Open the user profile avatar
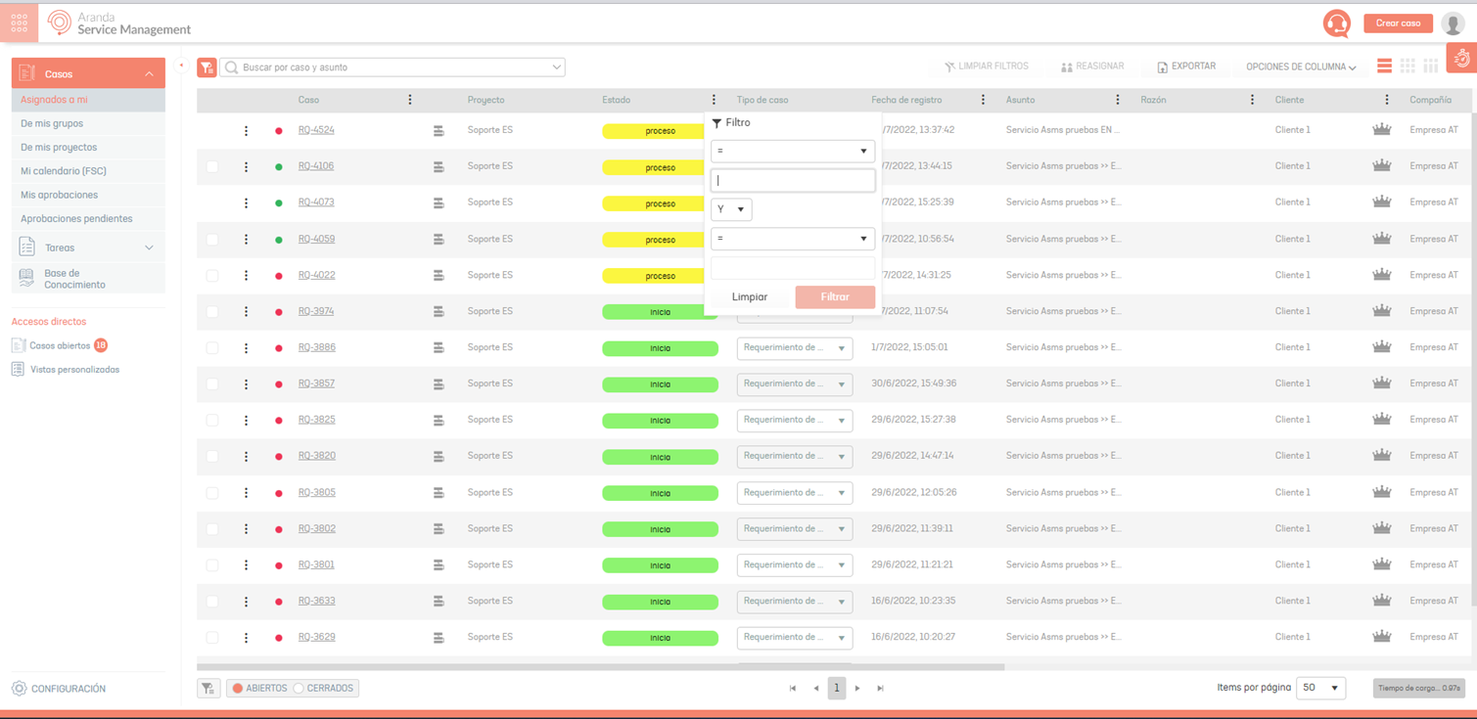Image resolution: width=1477 pixels, height=719 pixels. (x=1453, y=23)
